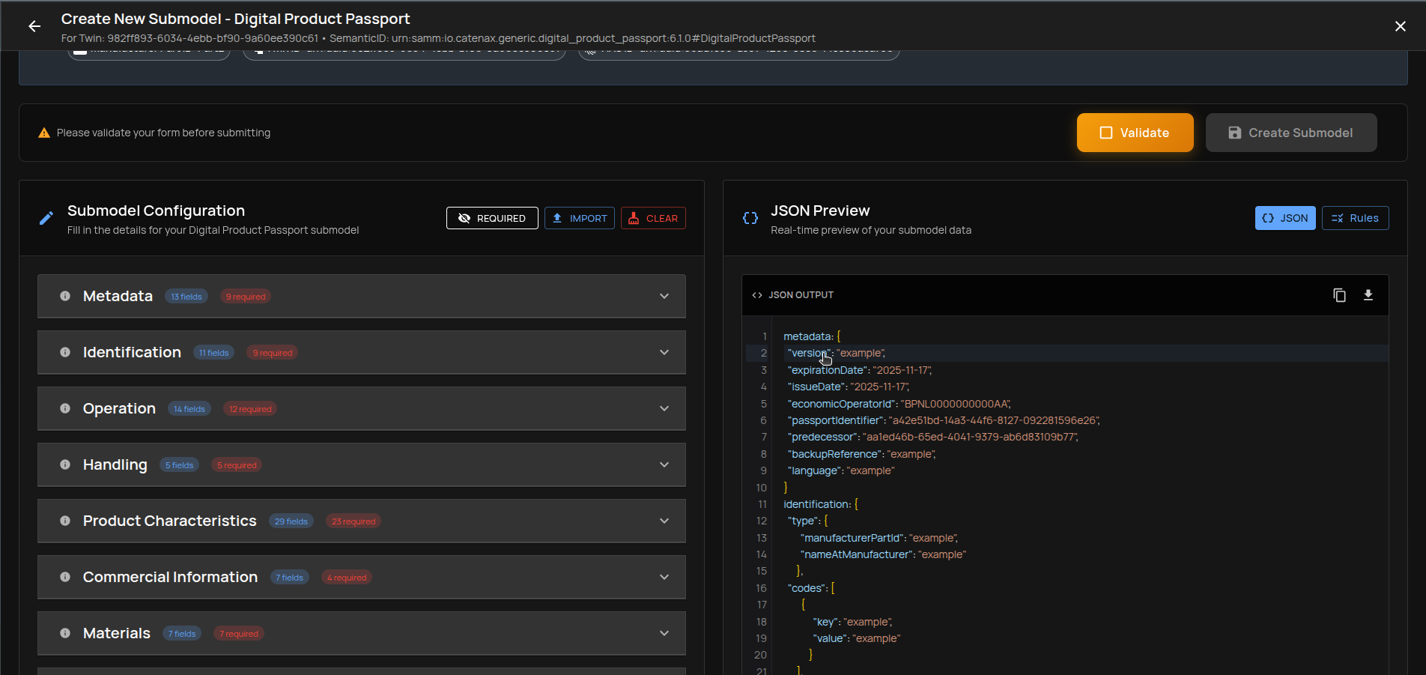Enable the JSON preview mode toggle
The width and height of the screenshot is (1426, 675).
pyautogui.click(x=1285, y=218)
